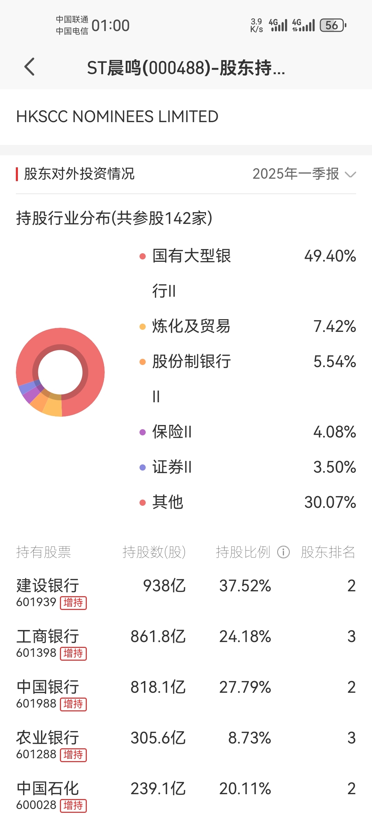Tap the blue 证券II legend dot

coord(143,467)
